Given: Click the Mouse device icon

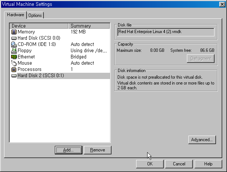Looking at the screenshot, I should [x=14, y=63].
